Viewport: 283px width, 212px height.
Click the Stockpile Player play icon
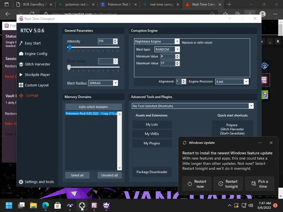(x=21, y=75)
